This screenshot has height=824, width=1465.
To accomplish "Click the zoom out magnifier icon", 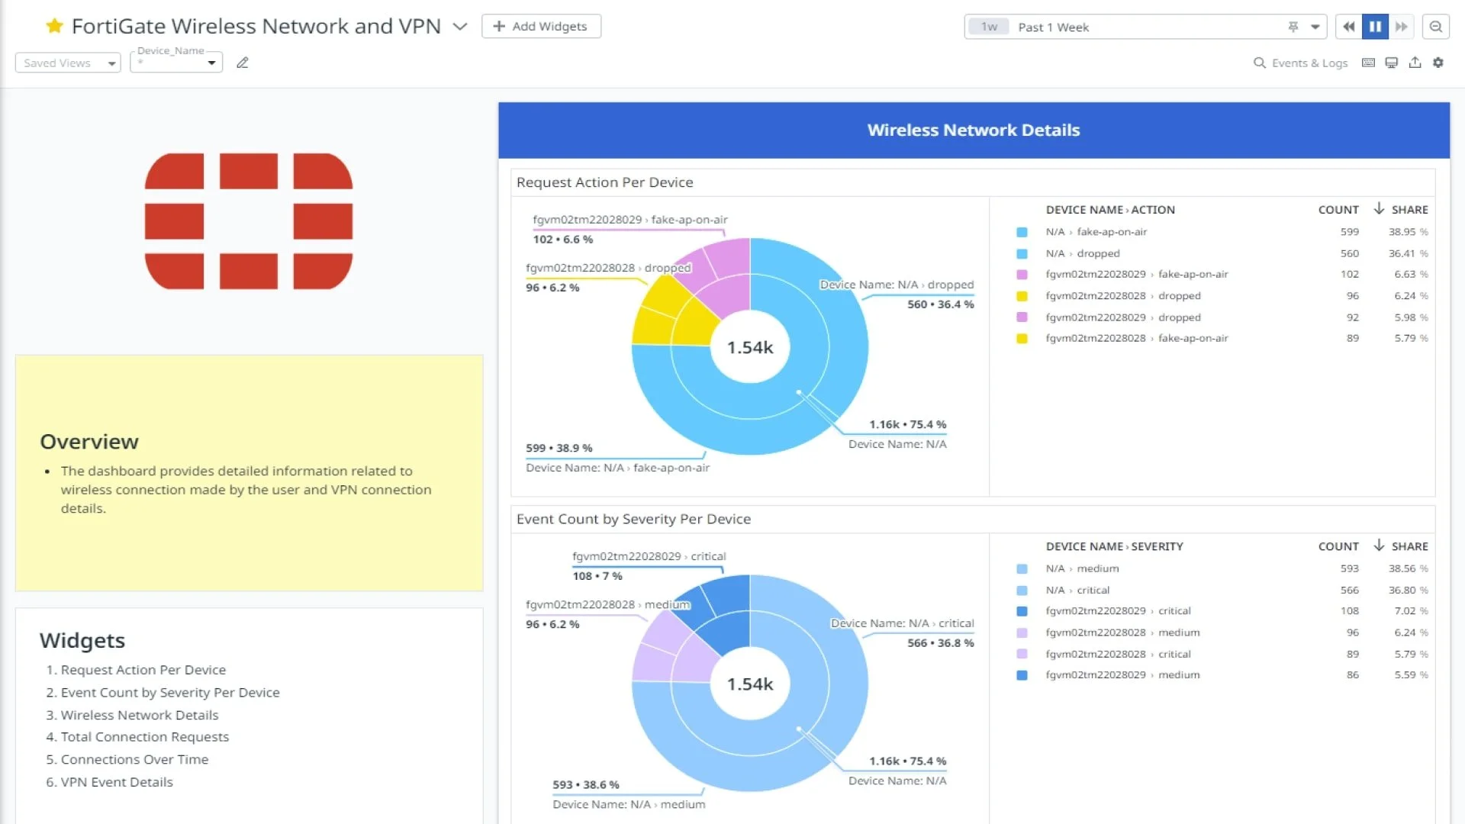I will point(1435,27).
